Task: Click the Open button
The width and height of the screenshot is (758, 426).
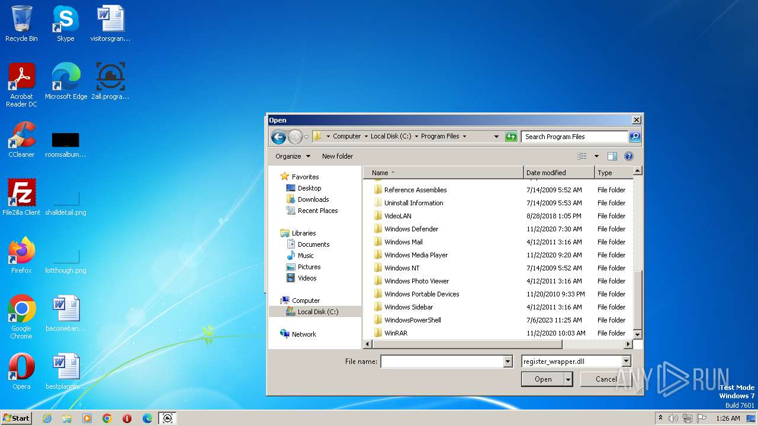Action: tap(543, 379)
